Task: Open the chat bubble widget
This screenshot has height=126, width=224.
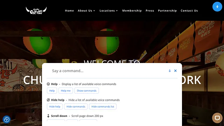Action: point(217,118)
